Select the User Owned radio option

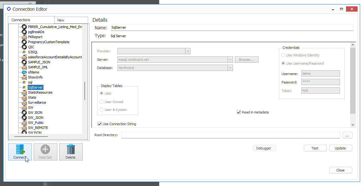point(101,102)
